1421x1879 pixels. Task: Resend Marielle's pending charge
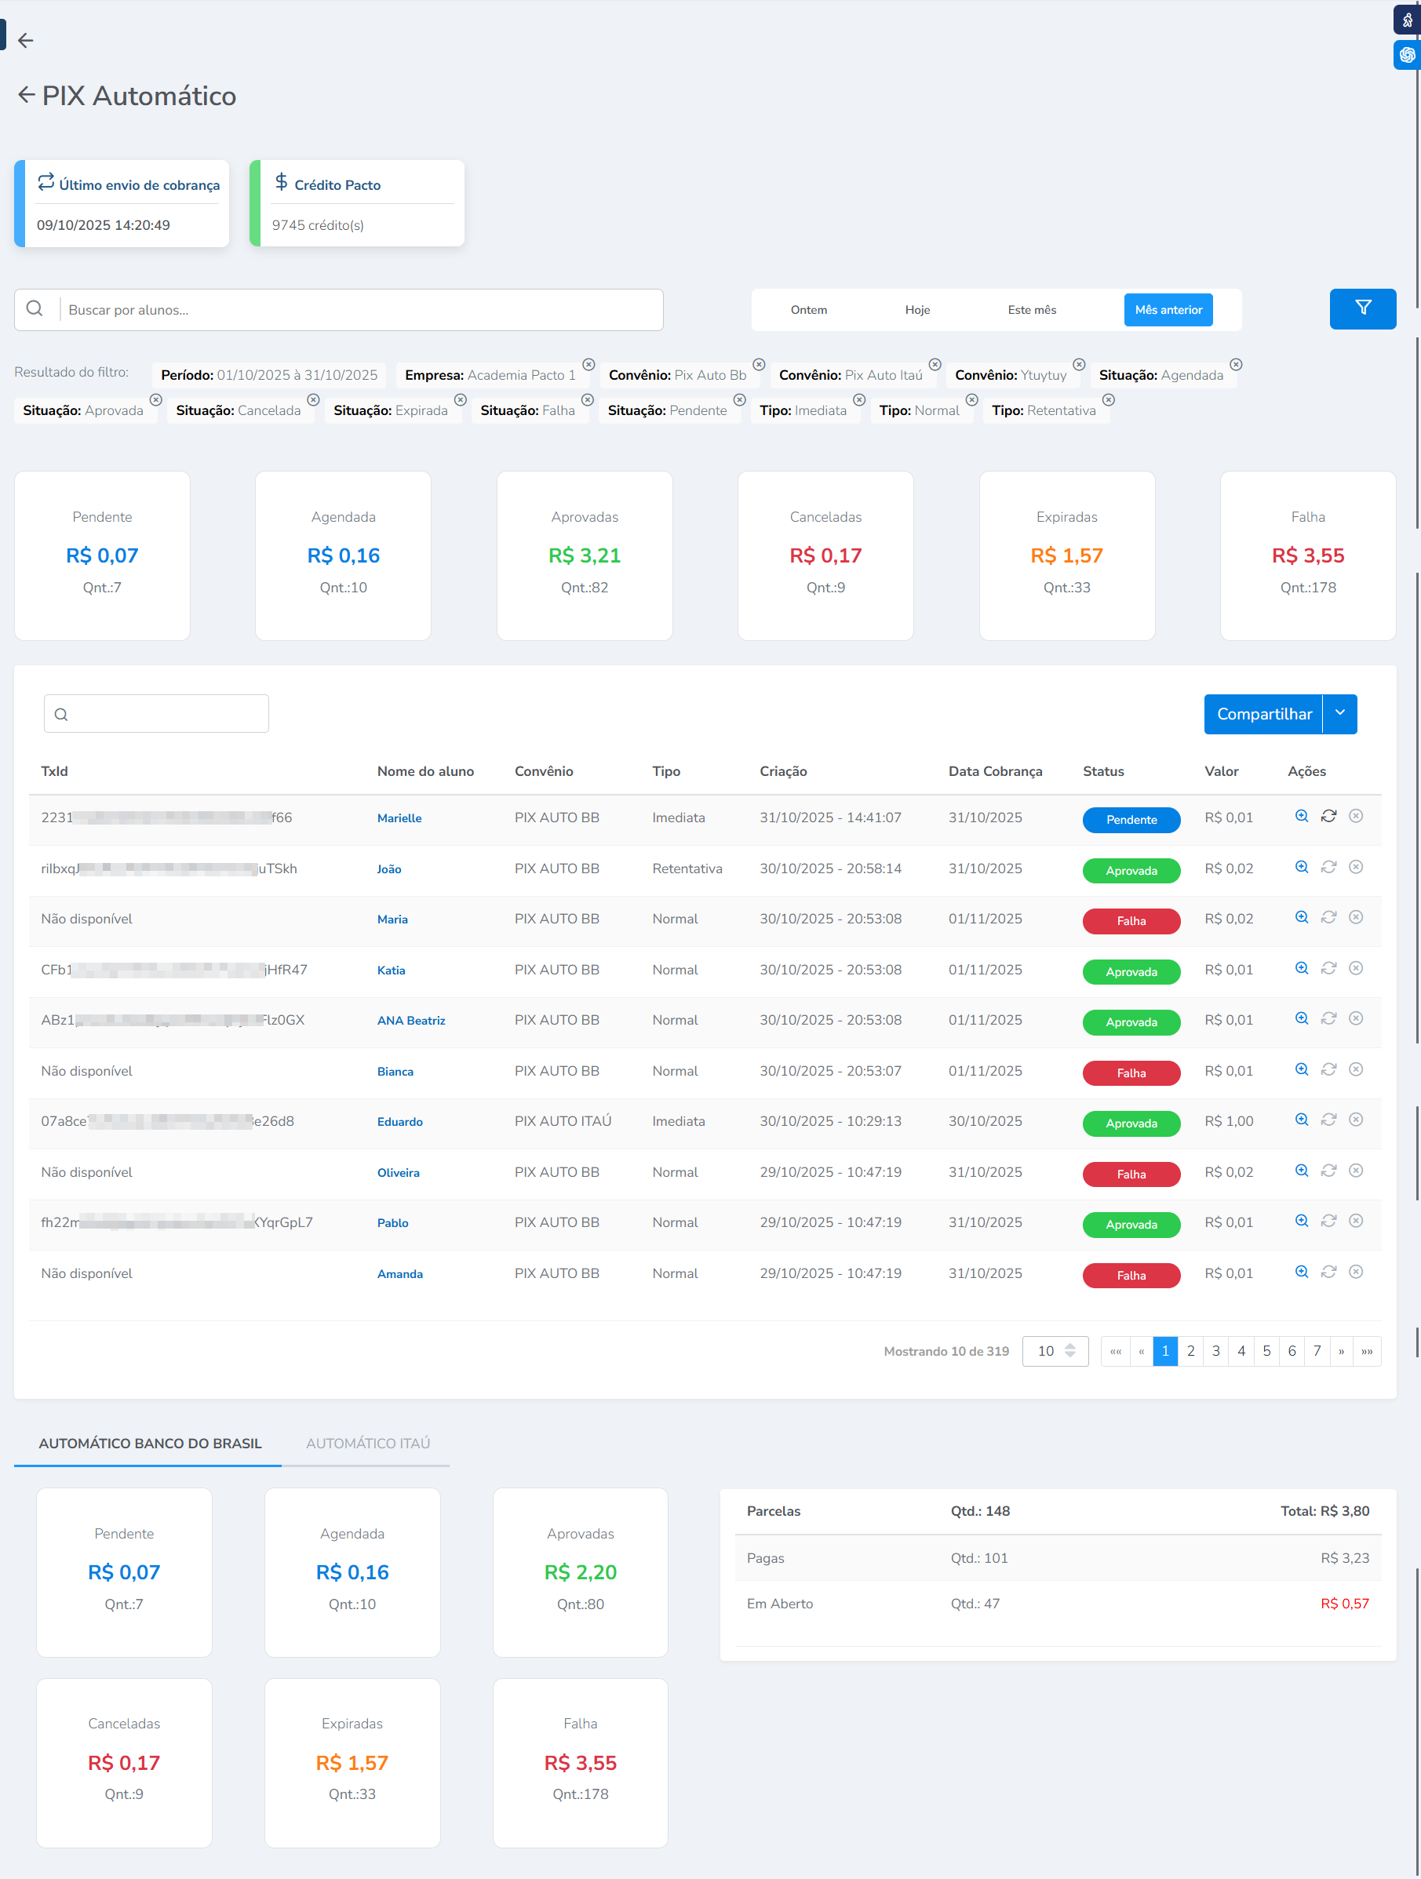point(1328,817)
